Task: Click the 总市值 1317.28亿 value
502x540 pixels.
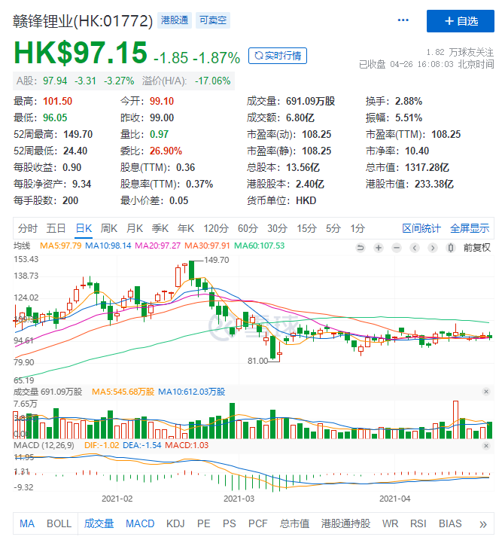Action: click(x=427, y=168)
